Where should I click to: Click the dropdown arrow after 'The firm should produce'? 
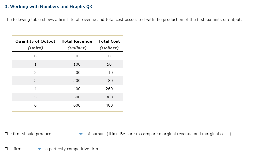81,134
